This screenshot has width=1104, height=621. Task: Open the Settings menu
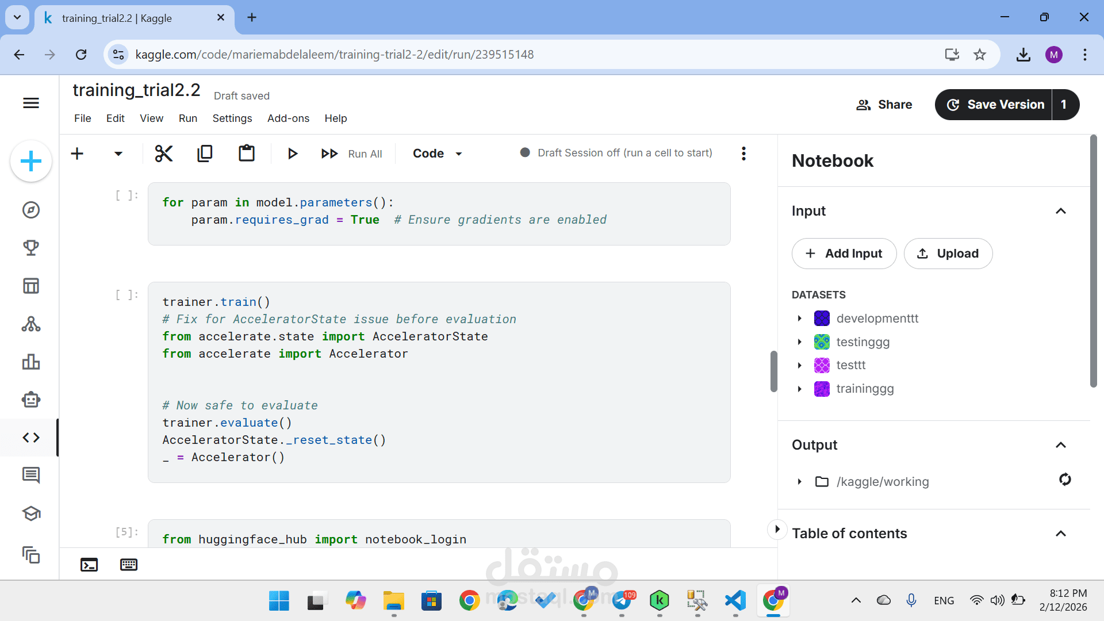[x=232, y=118]
